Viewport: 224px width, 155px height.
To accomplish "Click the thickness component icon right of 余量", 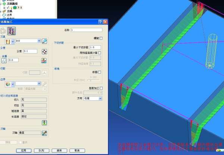I will [x=44, y=60].
